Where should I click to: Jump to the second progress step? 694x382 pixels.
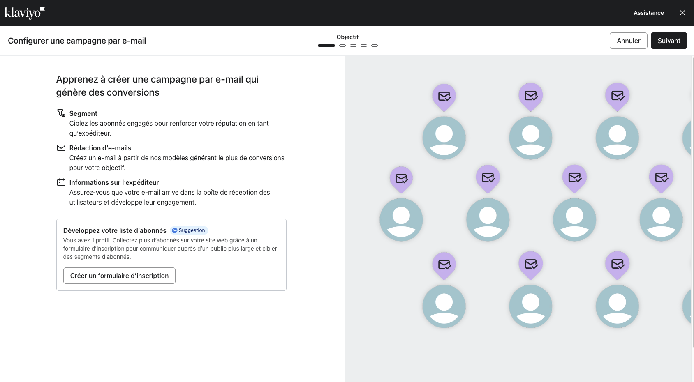click(x=342, y=46)
